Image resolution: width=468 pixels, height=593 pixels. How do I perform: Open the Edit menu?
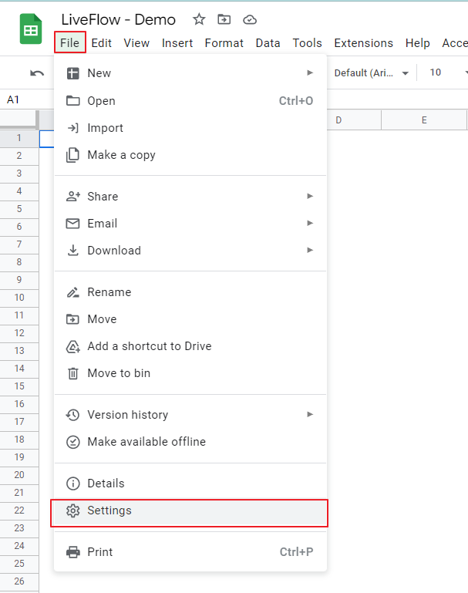(101, 43)
